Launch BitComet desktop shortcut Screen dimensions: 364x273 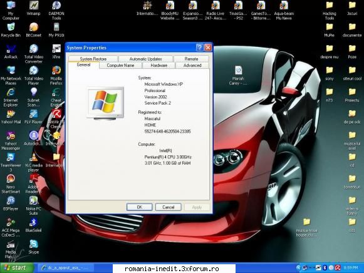point(33,30)
